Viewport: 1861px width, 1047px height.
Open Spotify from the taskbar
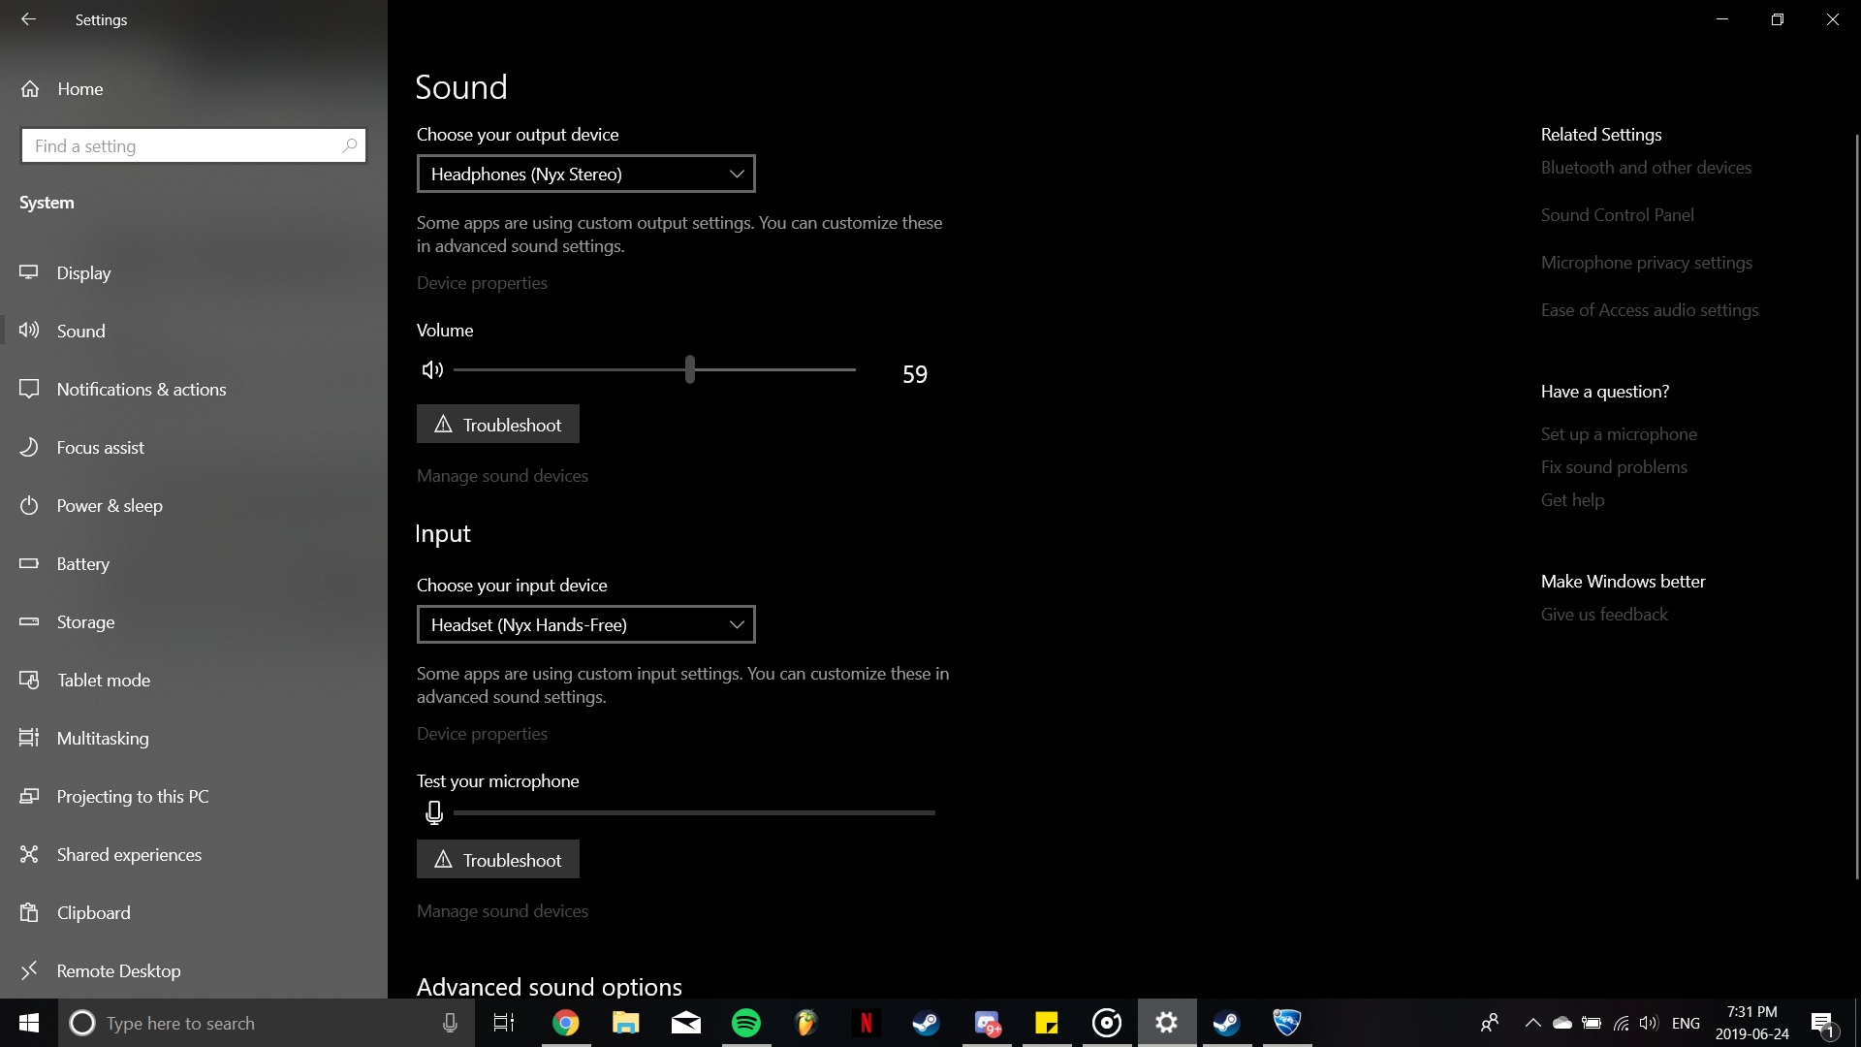point(745,1023)
